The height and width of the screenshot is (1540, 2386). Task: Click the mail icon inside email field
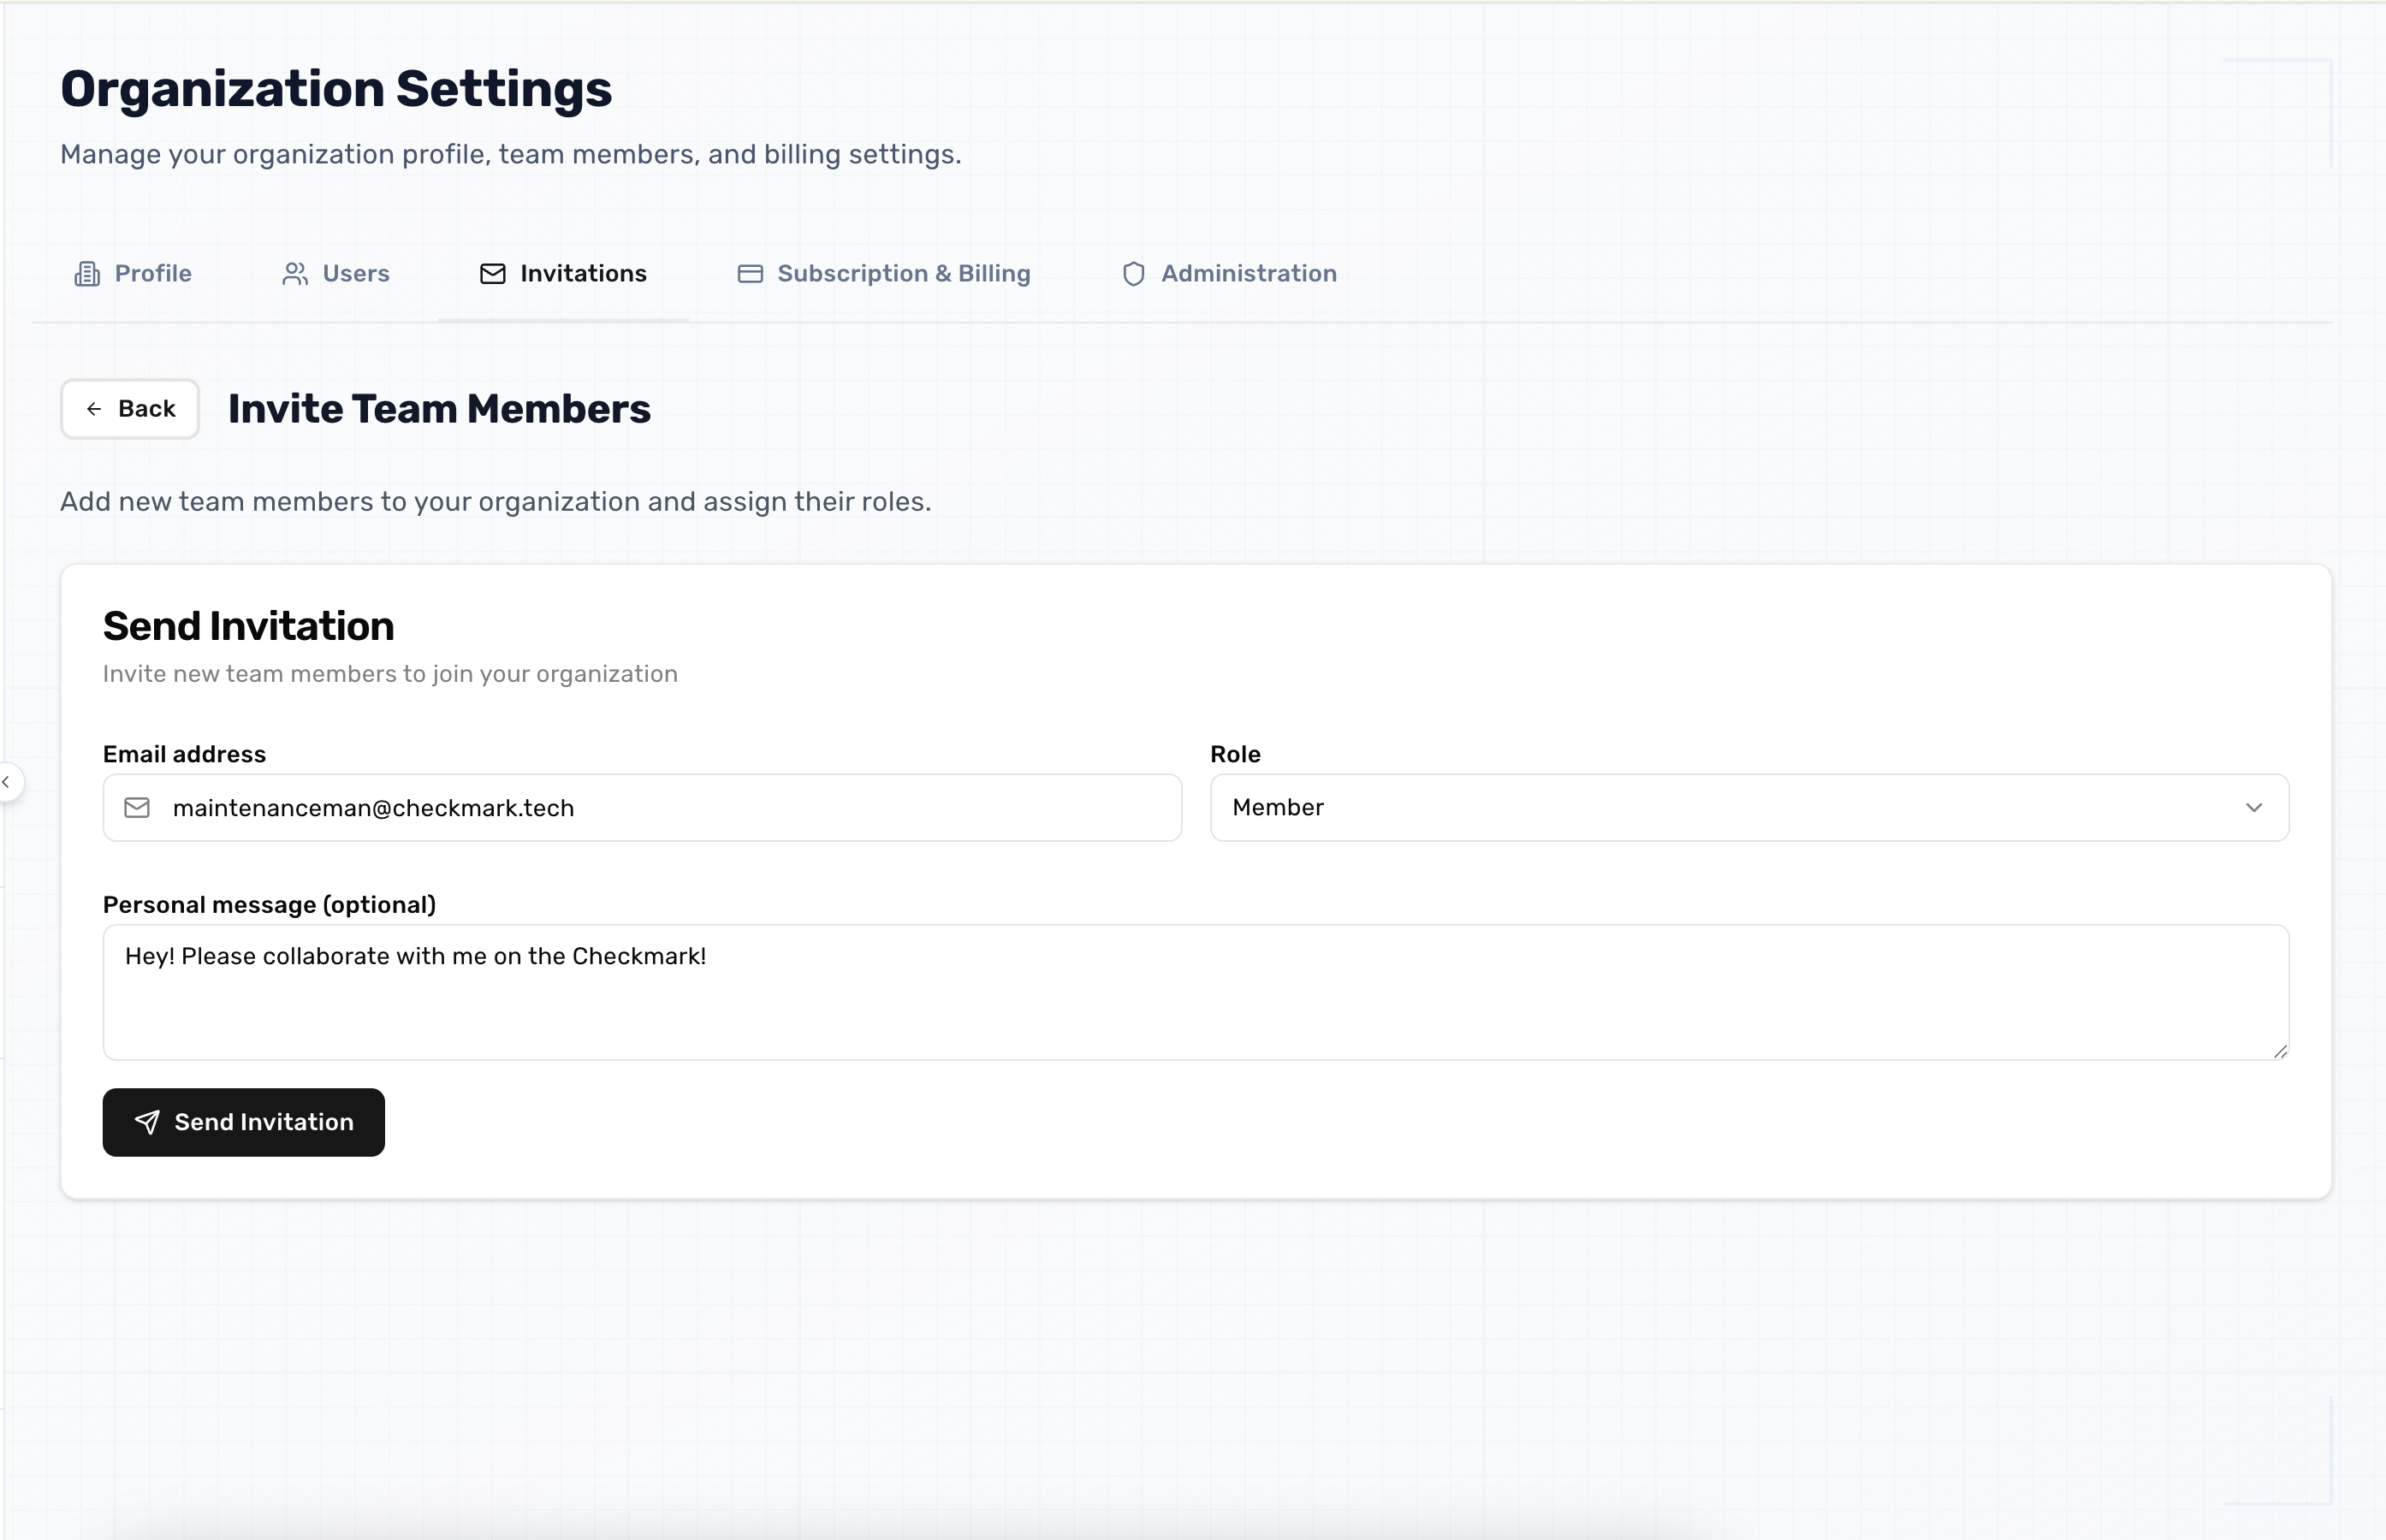137,808
